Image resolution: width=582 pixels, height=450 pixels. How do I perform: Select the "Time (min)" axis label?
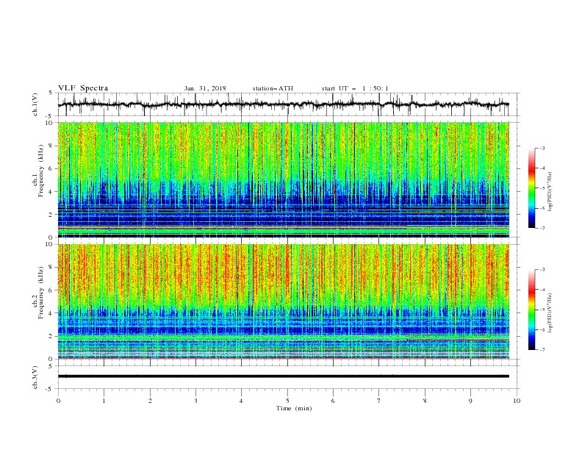pyautogui.click(x=294, y=408)
